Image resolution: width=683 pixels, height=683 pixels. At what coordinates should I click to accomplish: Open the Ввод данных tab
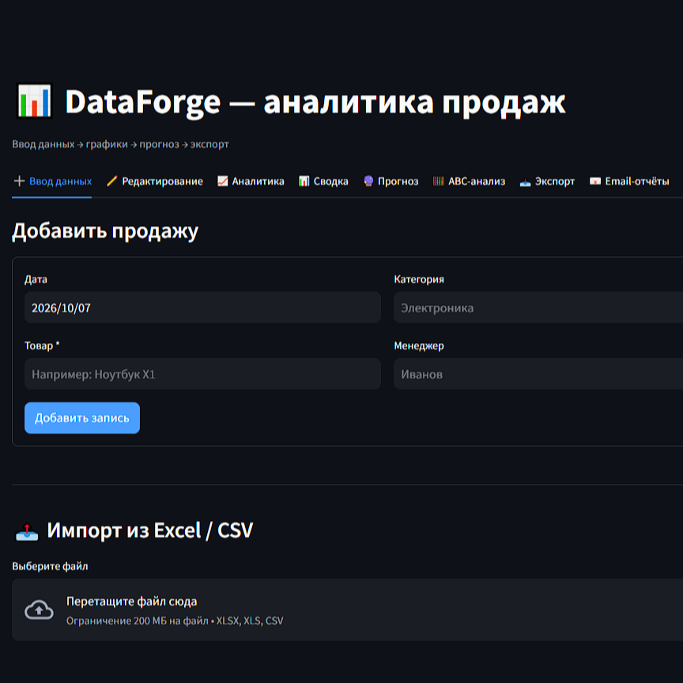(52, 181)
